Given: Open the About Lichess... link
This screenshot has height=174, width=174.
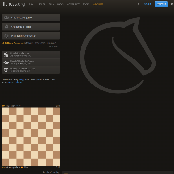Looking at the screenshot, I should pos(16,82).
